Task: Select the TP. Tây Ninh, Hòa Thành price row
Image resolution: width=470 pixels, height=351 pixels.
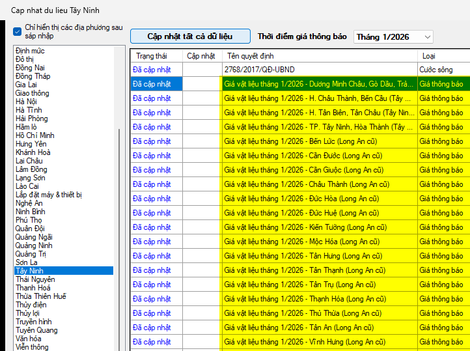Action: coord(319,126)
